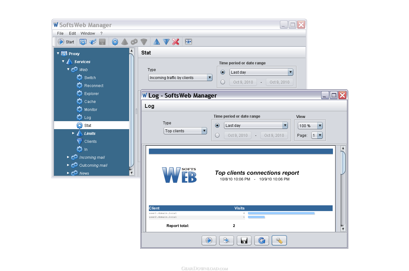Viewport: 409px width, 271px height.
Task: Select the In tree item
Action: (82, 149)
